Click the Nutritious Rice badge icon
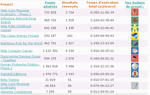150x95 pixels. pos(135,43)
